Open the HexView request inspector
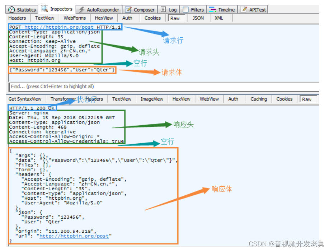The width and height of the screenshot is (329, 251). coord(104,18)
